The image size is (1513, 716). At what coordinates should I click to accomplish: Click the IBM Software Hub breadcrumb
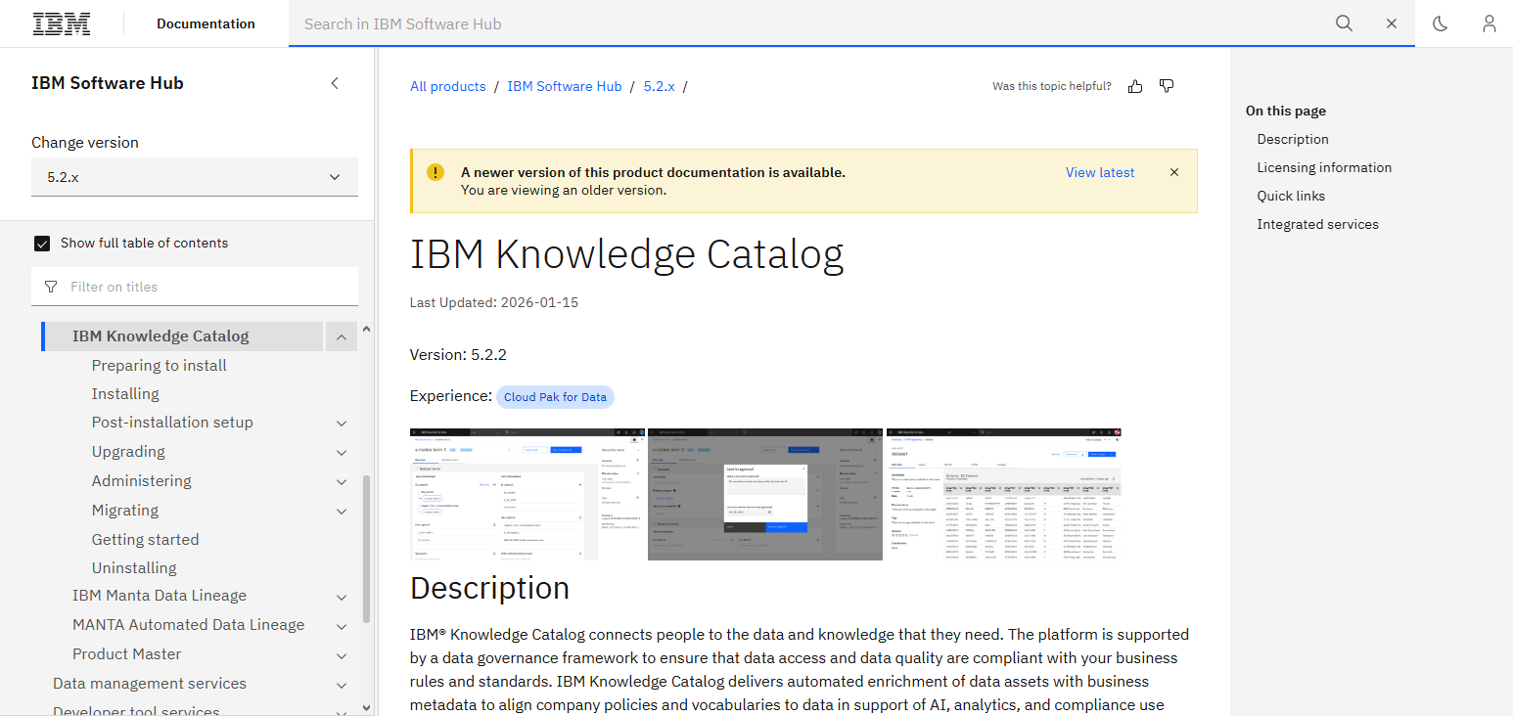565,86
